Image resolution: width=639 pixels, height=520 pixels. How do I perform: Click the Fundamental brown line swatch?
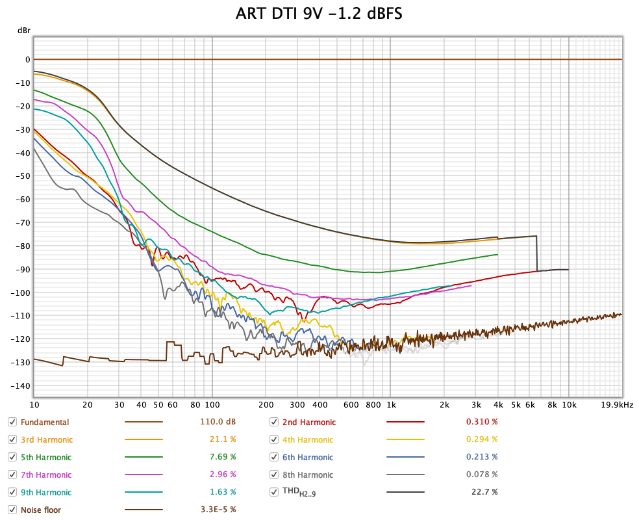tap(144, 422)
